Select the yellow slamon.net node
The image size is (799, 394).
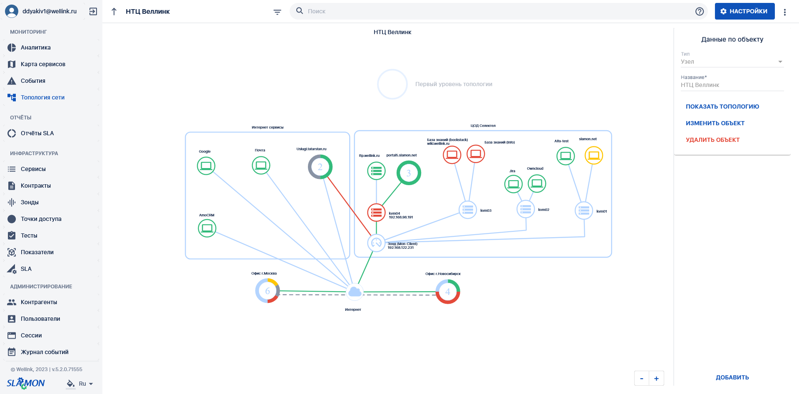click(x=594, y=156)
